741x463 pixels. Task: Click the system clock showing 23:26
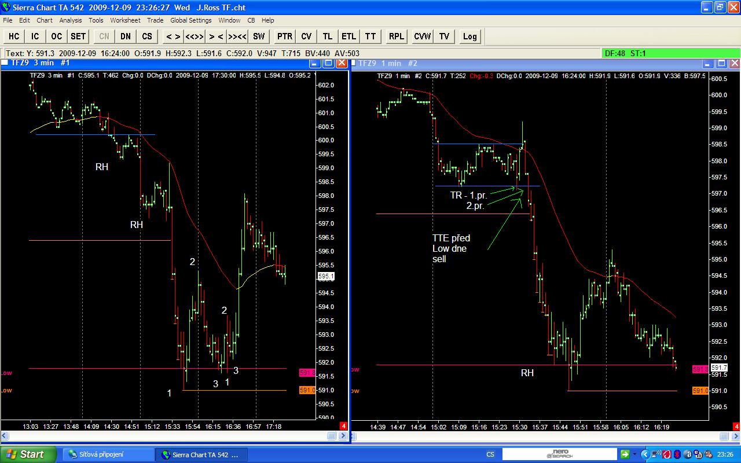[x=726, y=454]
